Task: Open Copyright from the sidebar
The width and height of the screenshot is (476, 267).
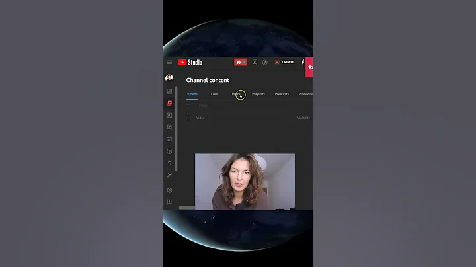Action: point(169,151)
